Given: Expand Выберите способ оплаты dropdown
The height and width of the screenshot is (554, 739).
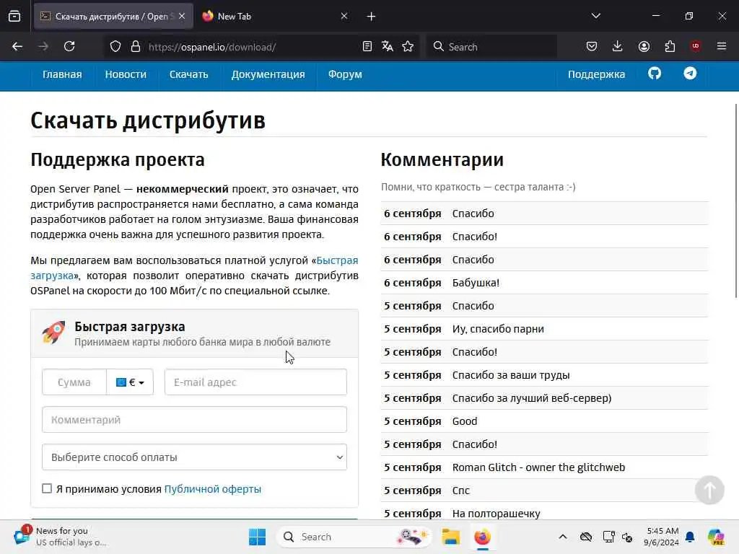Looking at the screenshot, I should 194,457.
